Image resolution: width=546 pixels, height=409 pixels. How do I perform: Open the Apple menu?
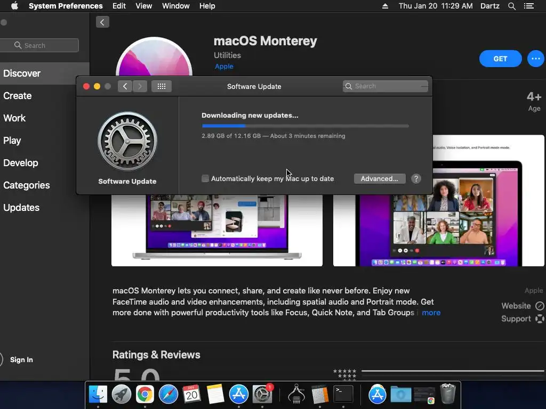pyautogui.click(x=14, y=6)
